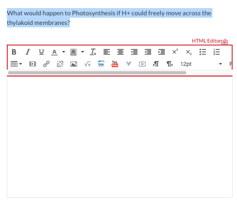Align text to the left

(x=107, y=52)
